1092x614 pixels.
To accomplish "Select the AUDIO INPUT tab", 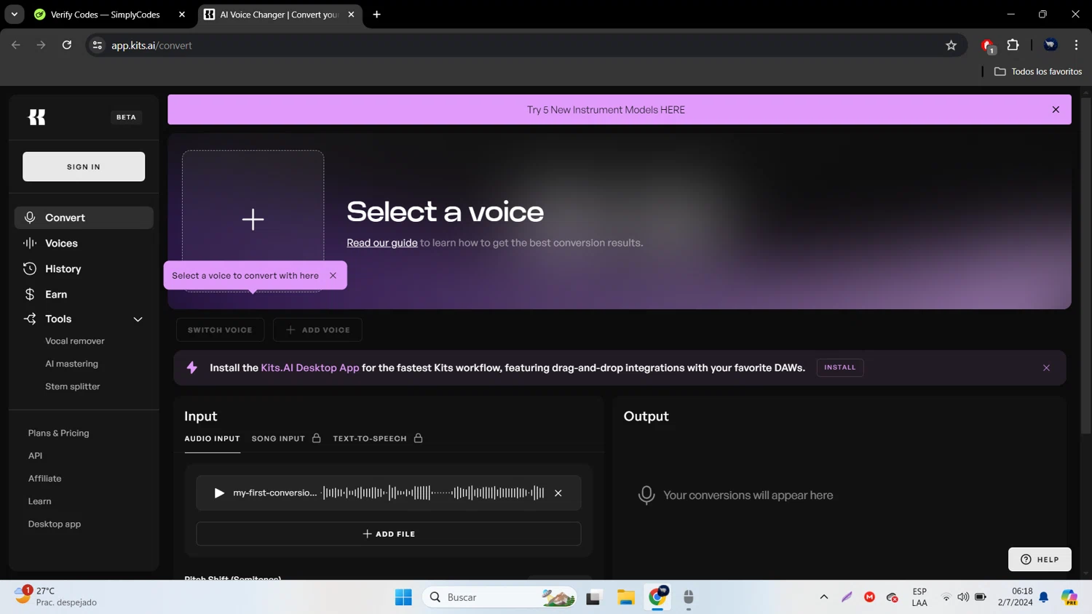I will pyautogui.click(x=212, y=439).
